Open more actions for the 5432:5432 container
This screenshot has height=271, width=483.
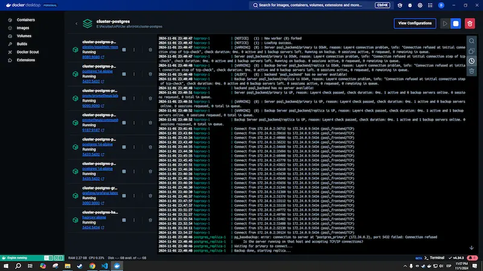(134, 74)
